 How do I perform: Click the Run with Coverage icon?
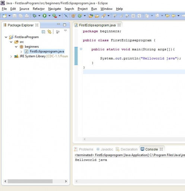click(x=54, y=16)
